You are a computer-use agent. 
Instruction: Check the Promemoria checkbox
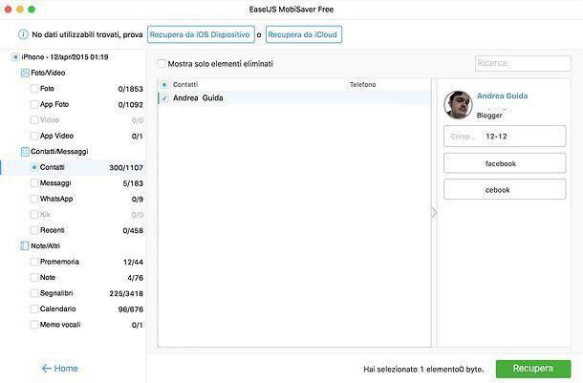(x=34, y=262)
